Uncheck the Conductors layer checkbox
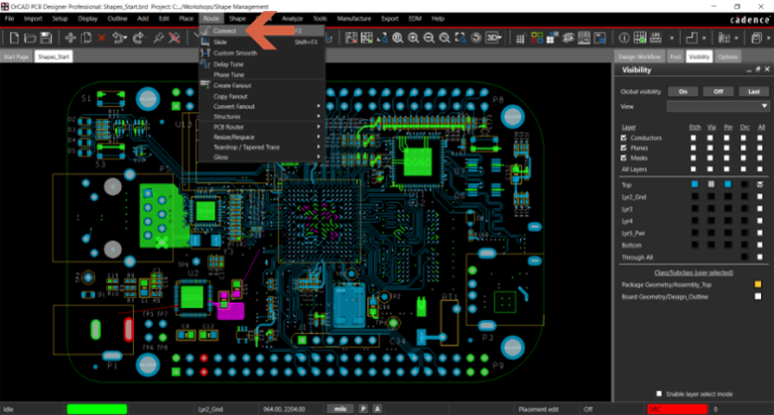Viewport: 774px width, 415px height. 623,138
